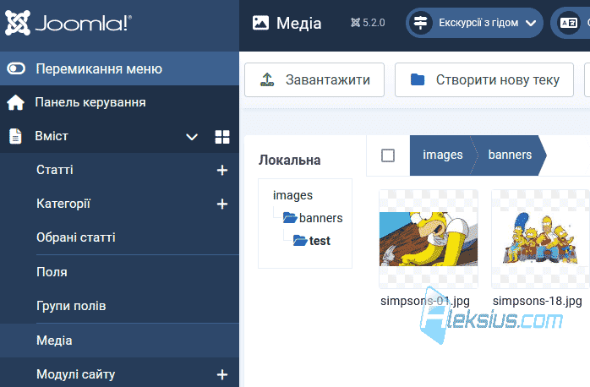Open Вміст dashboard grid icon
This screenshot has width=590, height=387.
[x=222, y=137]
